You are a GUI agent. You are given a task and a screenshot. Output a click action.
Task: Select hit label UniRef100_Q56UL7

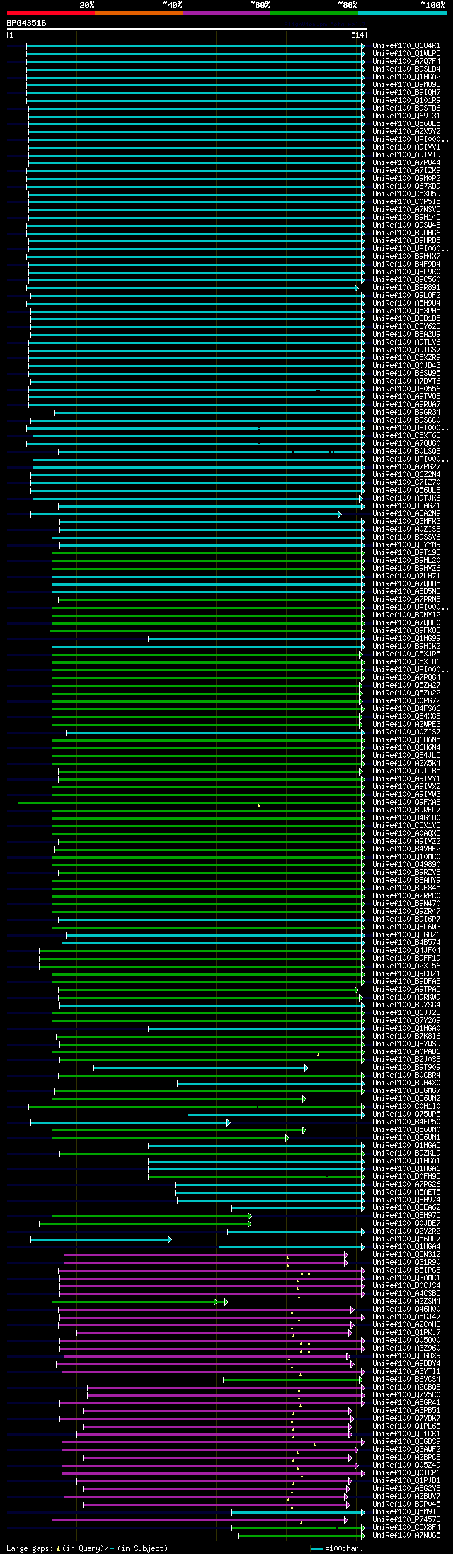pos(406,1239)
